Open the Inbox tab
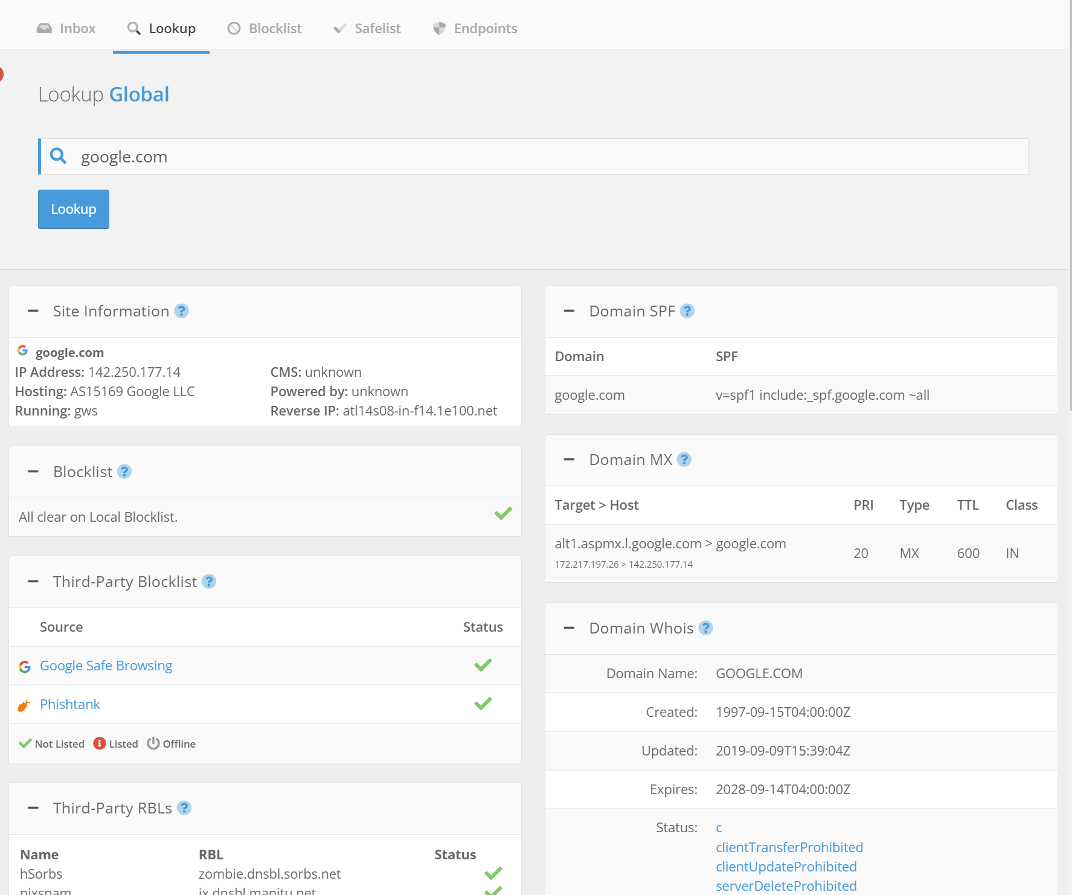This screenshot has height=895, width=1072. [x=66, y=28]
